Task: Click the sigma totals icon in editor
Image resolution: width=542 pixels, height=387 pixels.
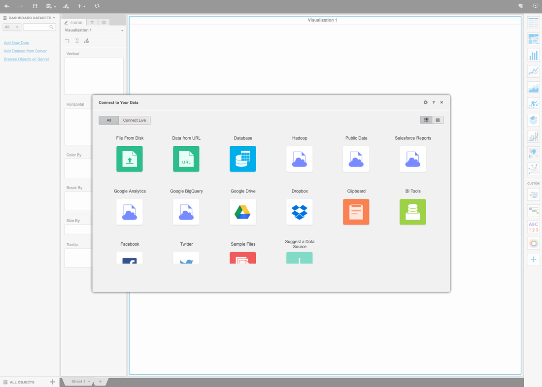Action: pyautogui.click(x=77, y=41)
